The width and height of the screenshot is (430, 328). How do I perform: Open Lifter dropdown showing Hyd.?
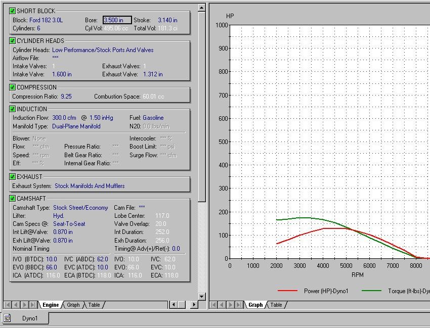[x=58, y=216]
